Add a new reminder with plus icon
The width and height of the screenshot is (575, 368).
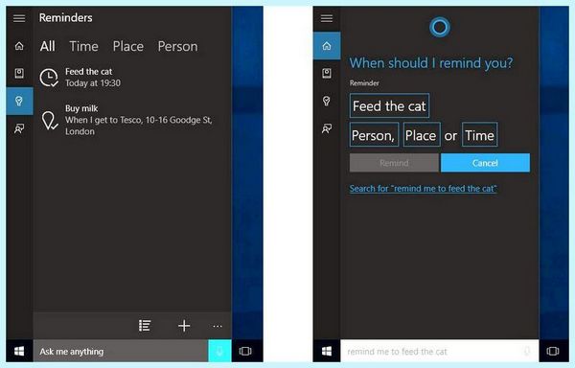pyautogui.click(x=184, y=326)
